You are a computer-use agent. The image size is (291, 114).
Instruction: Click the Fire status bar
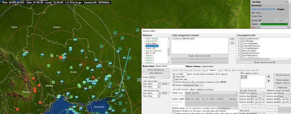coord(274,27)
